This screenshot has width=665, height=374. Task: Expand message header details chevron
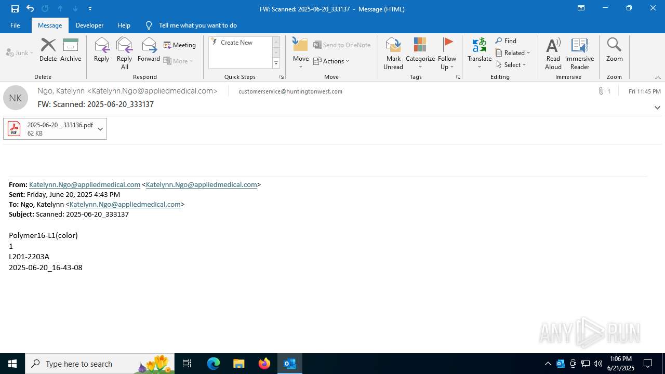click(x=657, y=108)
